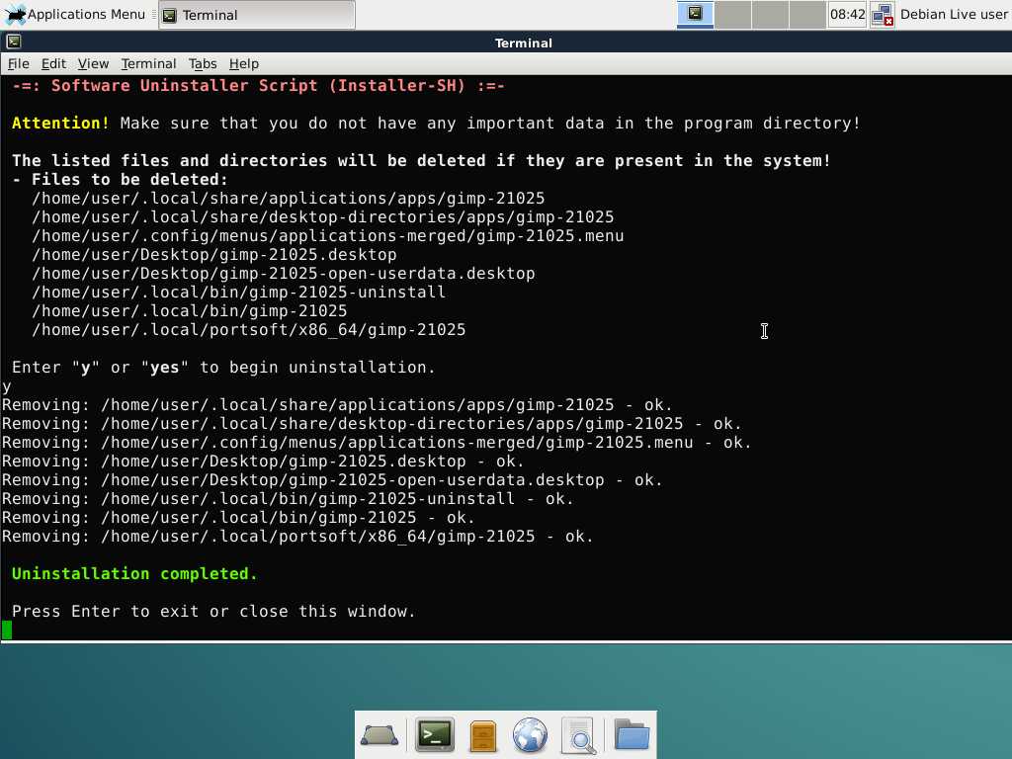The image size is (1012, 759).
Task: Click the Software Uninstaller Script title line
Action: pyautogui.click(x=258, y=86)
